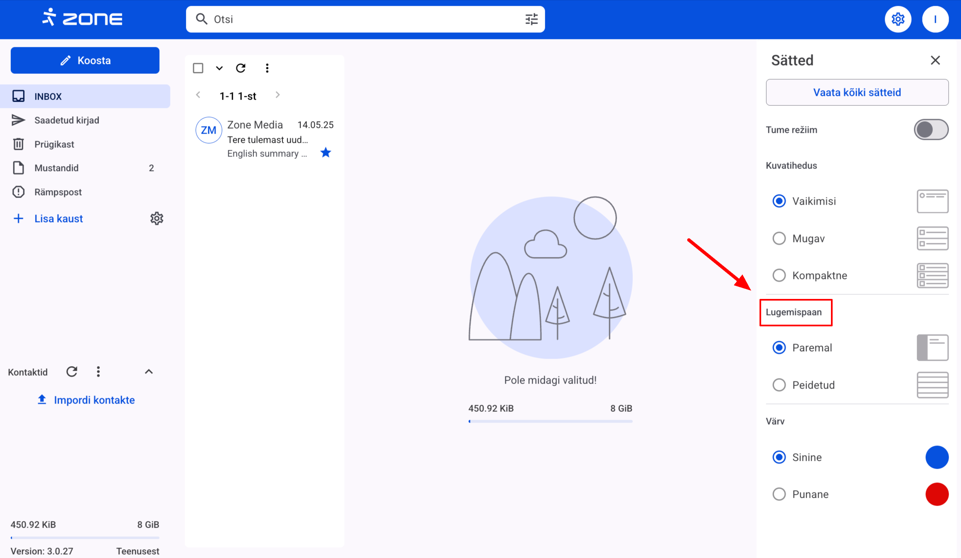Open Saadetud kirjad folder
This screenshot has height=558, width=961.
tap(66, 120)
